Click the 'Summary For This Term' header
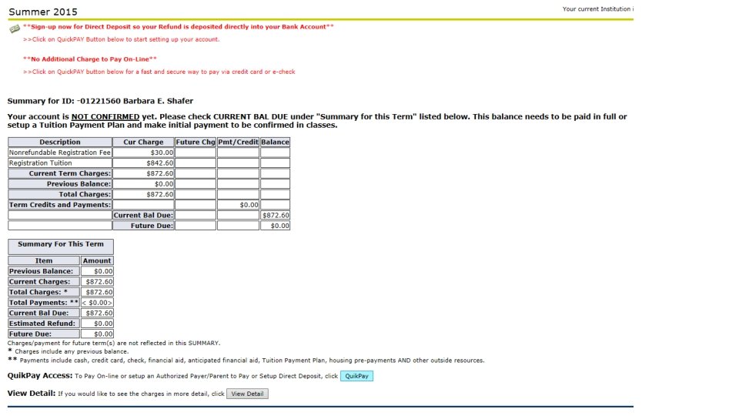The image size is (739, 416). 61,247
